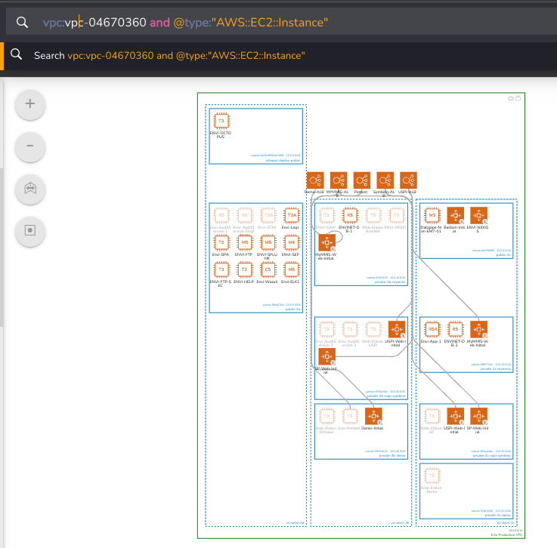Select the ENVI-HELP T2 instance
This screenshot has width=557, height=548.
click(x=245, y=270)
